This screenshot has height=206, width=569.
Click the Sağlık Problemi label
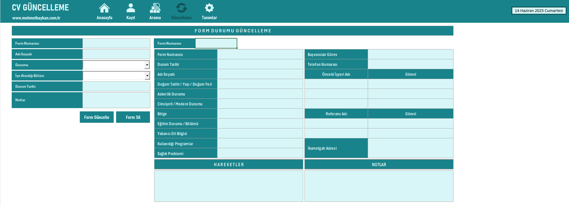170,154
